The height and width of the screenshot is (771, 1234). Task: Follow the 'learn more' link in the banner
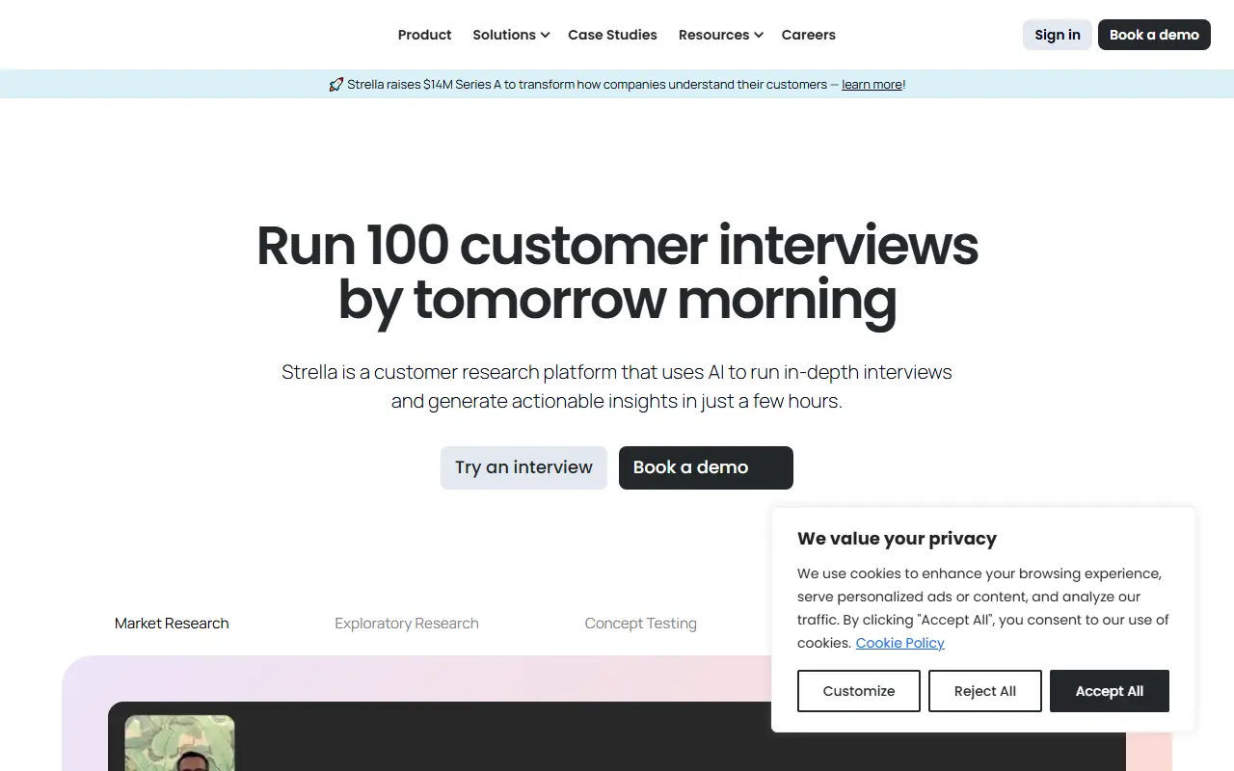[872, 85]
